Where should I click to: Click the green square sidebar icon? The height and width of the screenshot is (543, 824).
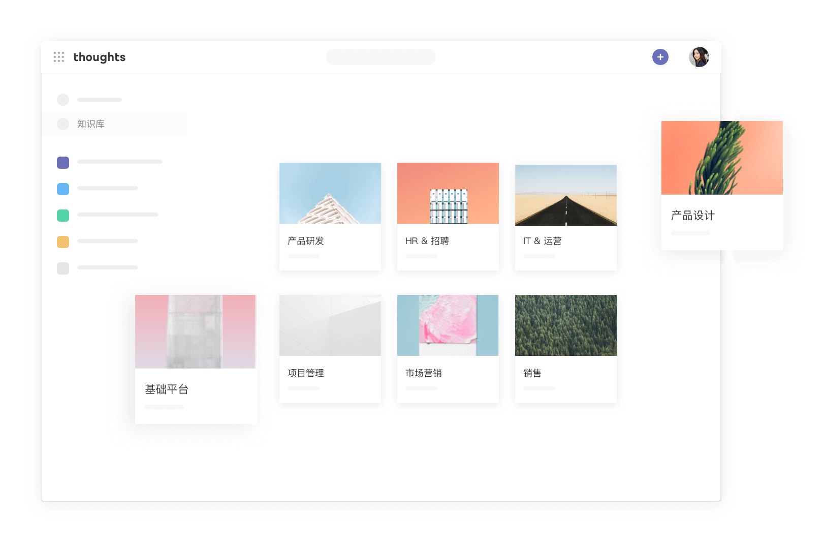(x=63, y=216)
